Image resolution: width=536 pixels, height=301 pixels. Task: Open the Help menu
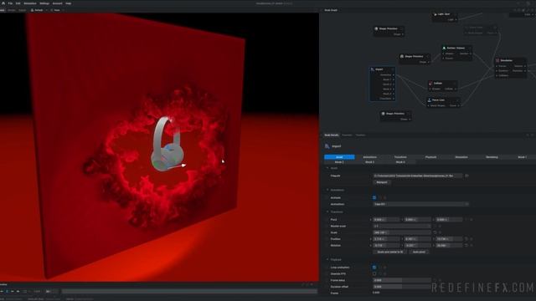pyautogui.click(x=69, y=3)
